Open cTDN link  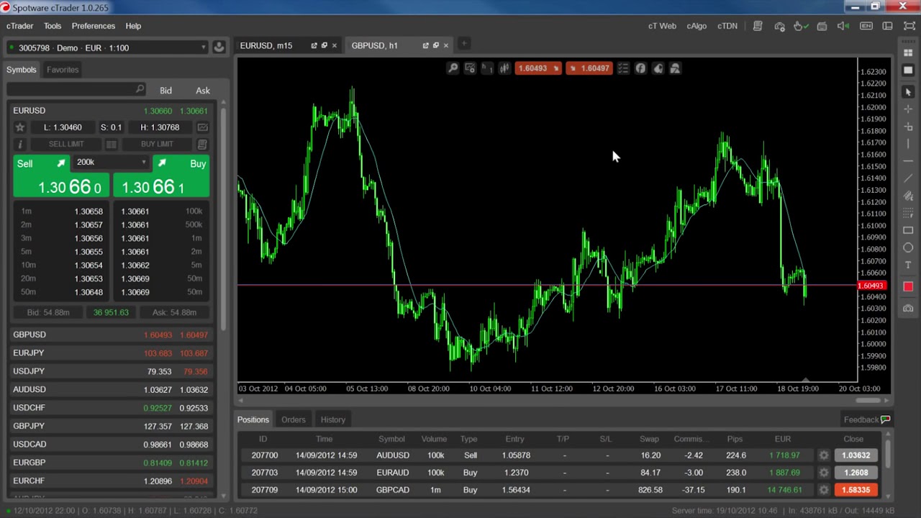tap(727, 26)
